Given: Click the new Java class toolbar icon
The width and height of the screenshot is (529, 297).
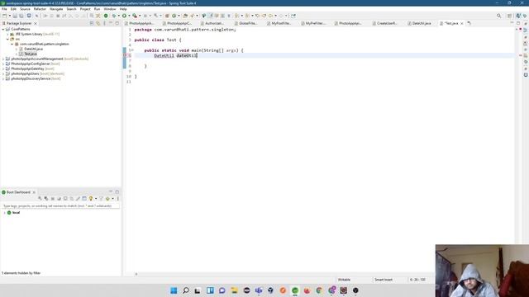Looking at the screenshot, I should [x=174, y=16].
